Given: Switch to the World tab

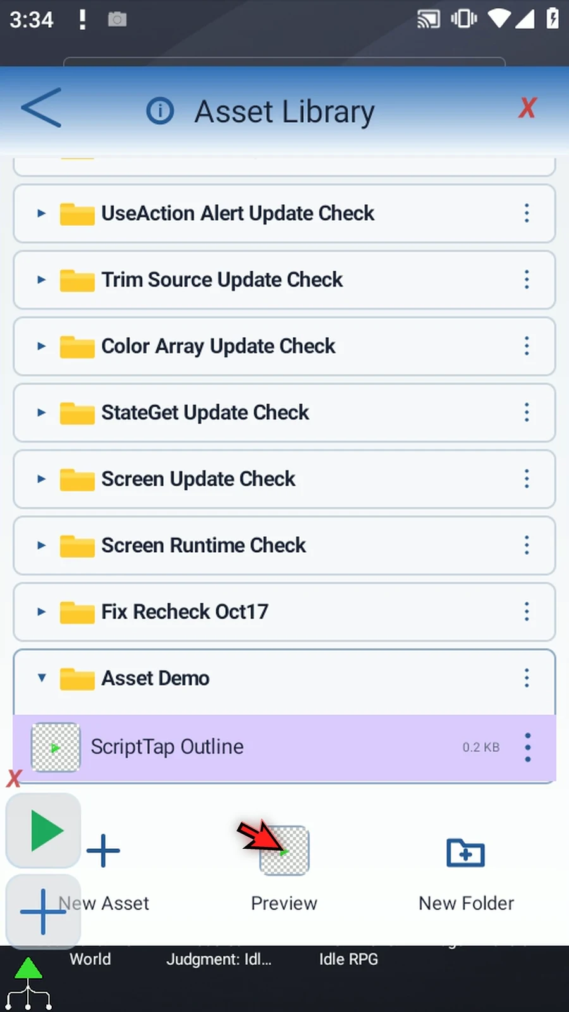Looking at the screenshot, I should (x=90, y=960).
